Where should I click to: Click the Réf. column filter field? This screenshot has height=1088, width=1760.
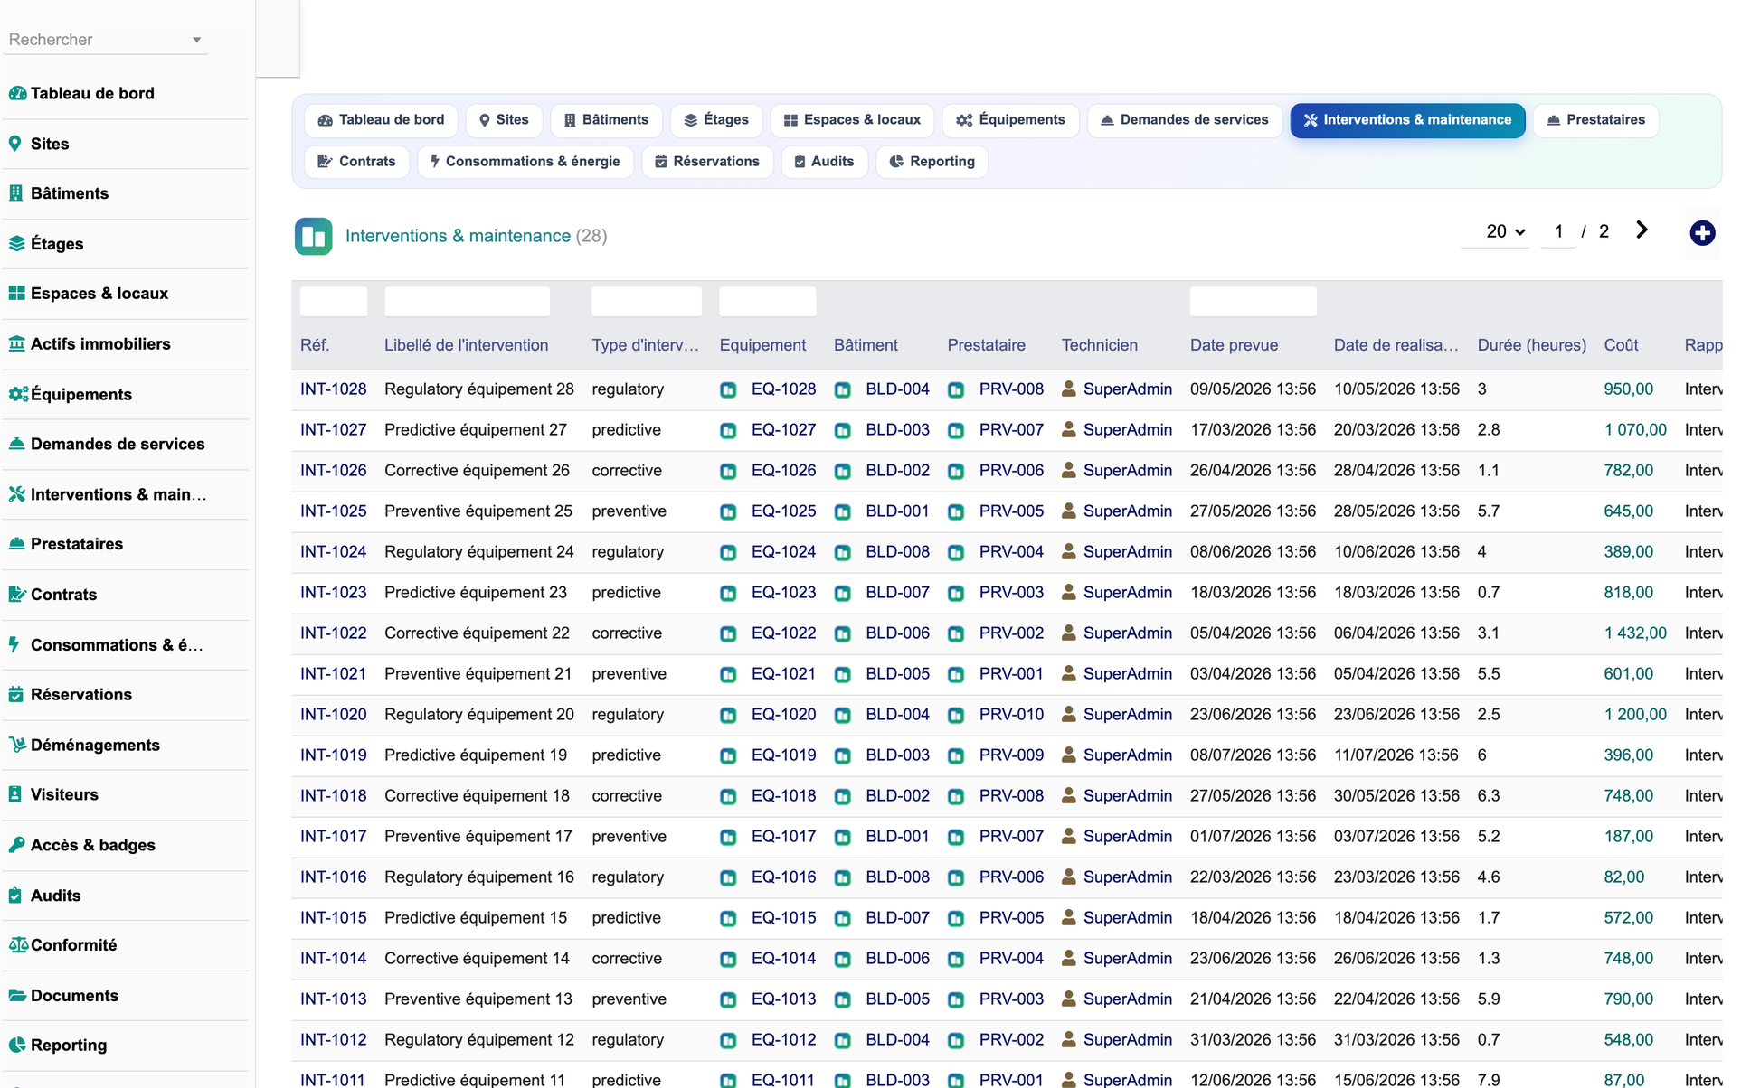coord(334,302)
